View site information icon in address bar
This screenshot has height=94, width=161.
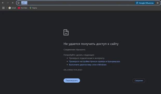[18, 3]
